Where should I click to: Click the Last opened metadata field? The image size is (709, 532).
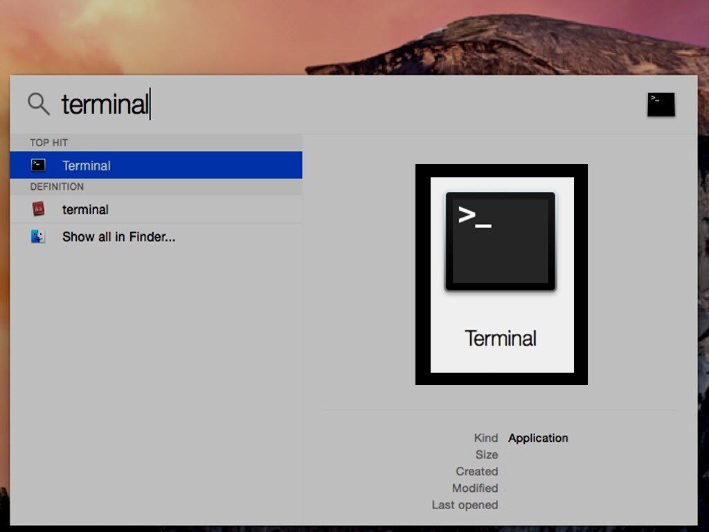(465, 505)
